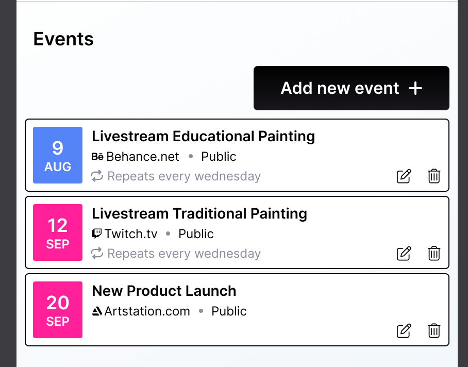
Task: Select the blue 9 AUG date badge
Action: pos(58,155)
